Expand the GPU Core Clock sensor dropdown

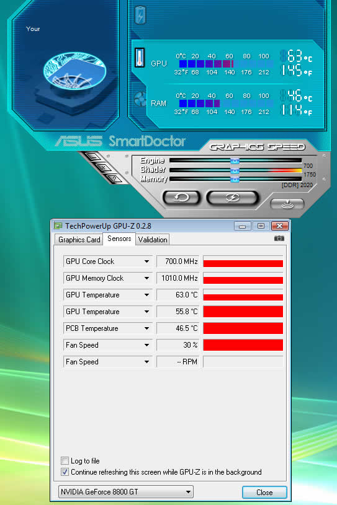pos(146,261)
